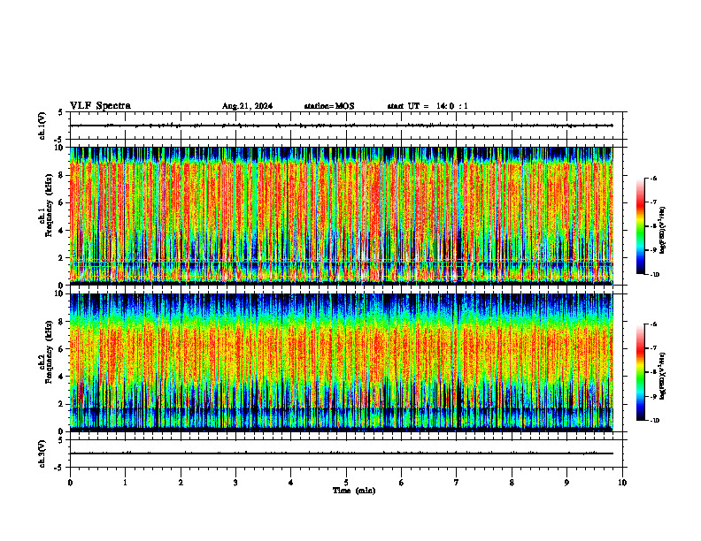Click time axis tick label "10"
This screenshot has width=701, height=541.
pos(622,483)
